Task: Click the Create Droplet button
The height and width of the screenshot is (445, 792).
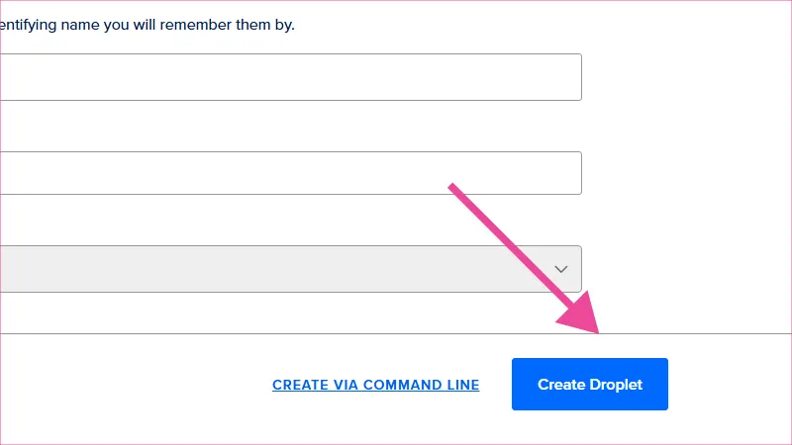Action: coord(590,384)
